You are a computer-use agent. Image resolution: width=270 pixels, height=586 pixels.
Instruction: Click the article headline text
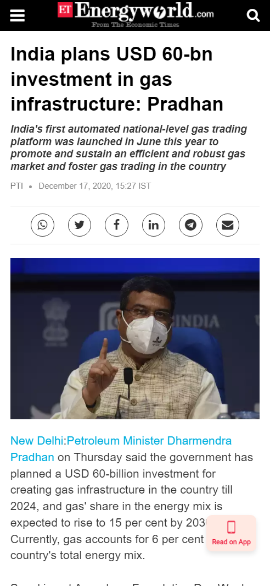[x=117, y=79]
